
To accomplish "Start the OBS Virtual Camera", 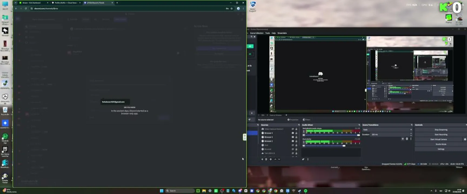I will click(x=438, y=139).
